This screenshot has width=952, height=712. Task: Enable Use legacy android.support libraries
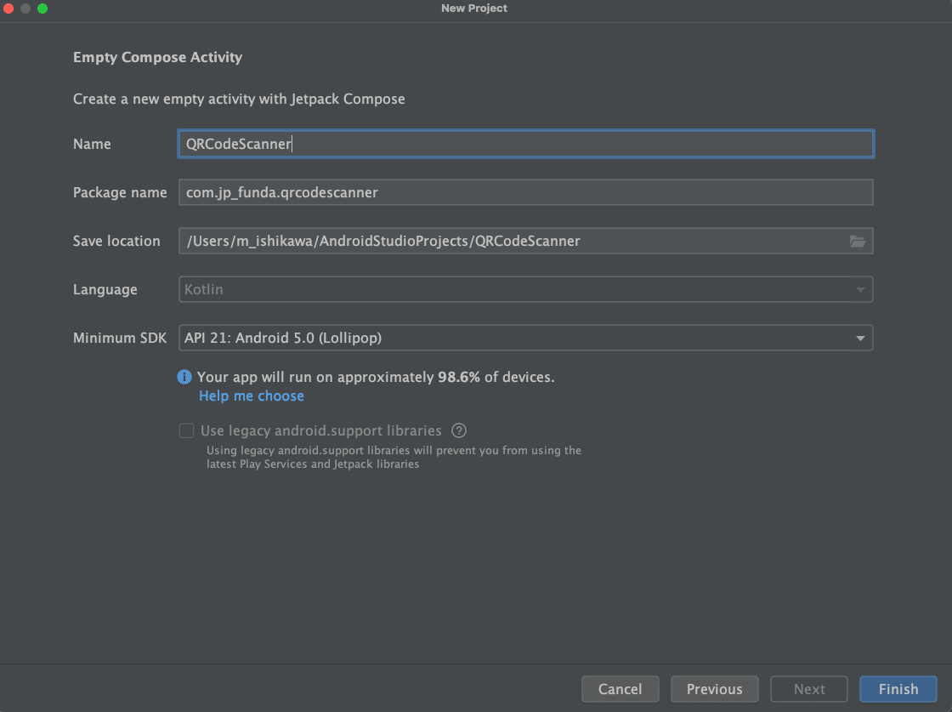click(186, 430)
